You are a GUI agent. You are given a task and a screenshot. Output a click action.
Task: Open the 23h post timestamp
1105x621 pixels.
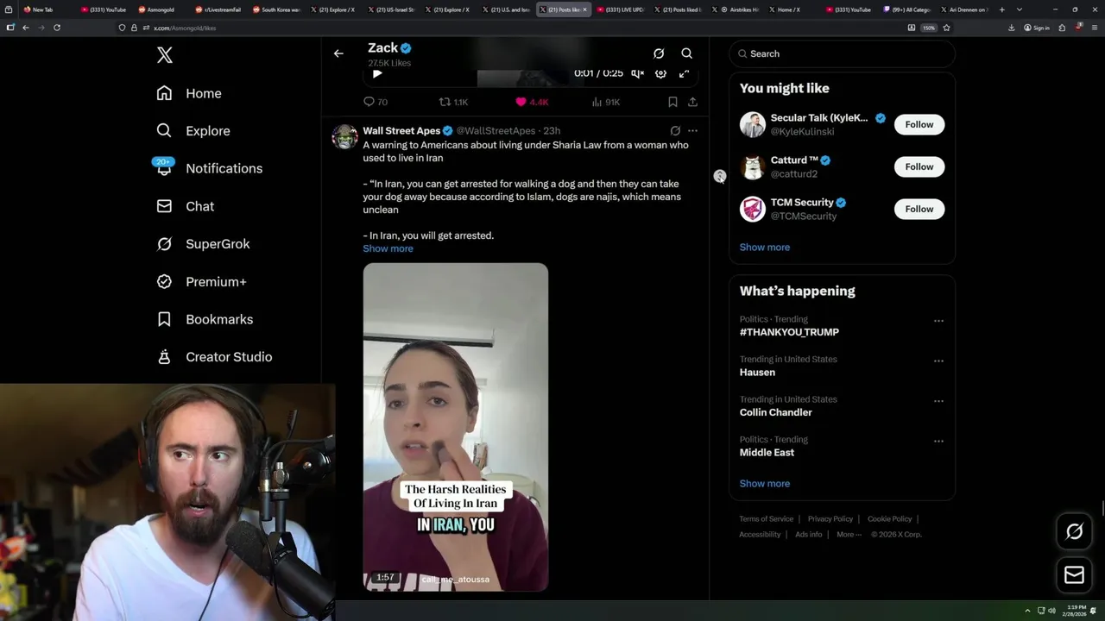click(x=552, y=131)
